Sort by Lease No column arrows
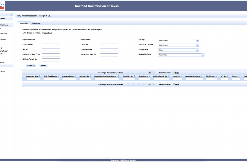 (181, 76)
